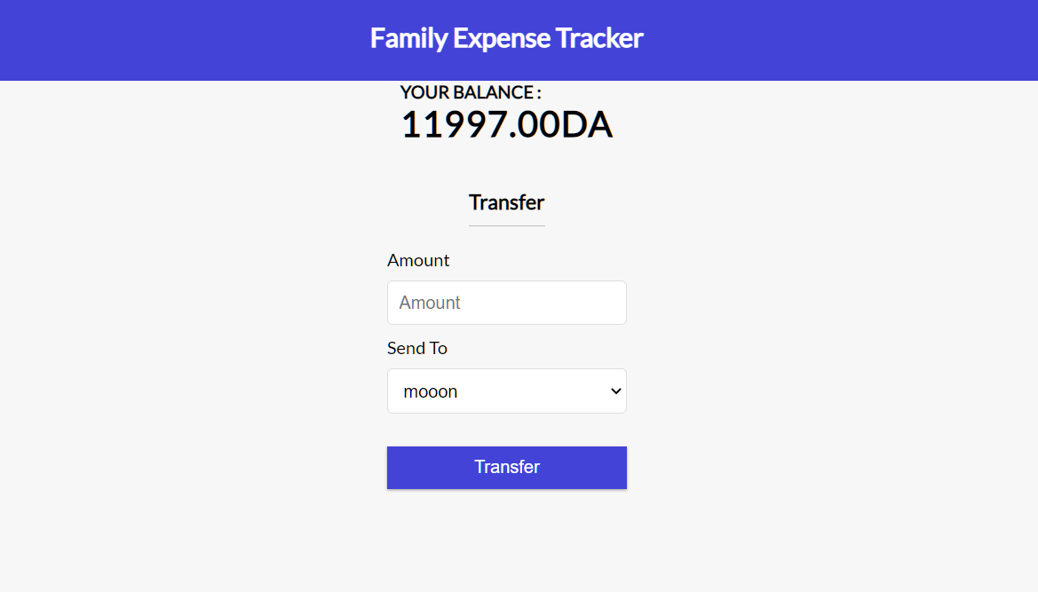The image size is (1038, 592).
Task: Click the Amount field label
Action: pyautogui.click(x=418, y=260)
